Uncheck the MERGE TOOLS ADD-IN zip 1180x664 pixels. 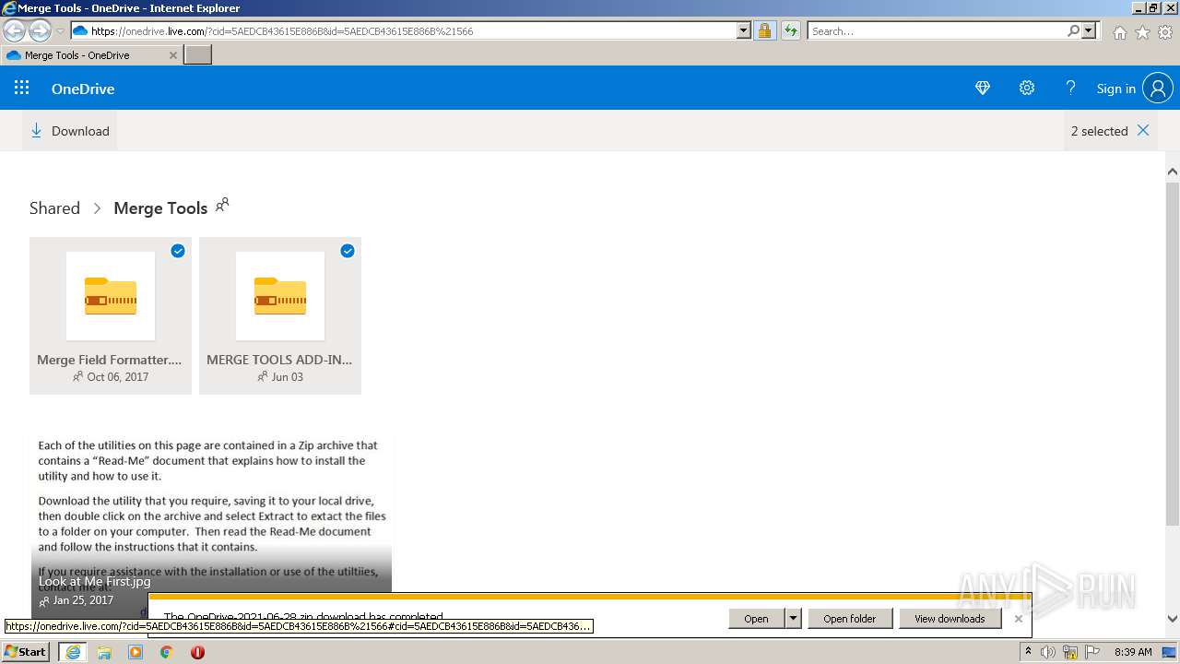point(348,251)
